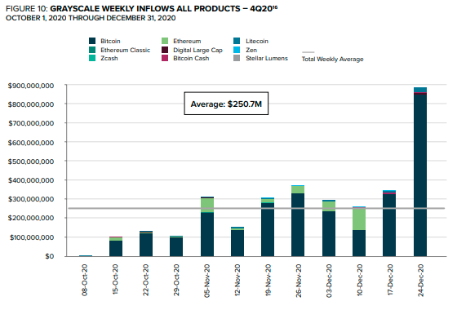Select the Stellar Lumens legend swatch

237,58
